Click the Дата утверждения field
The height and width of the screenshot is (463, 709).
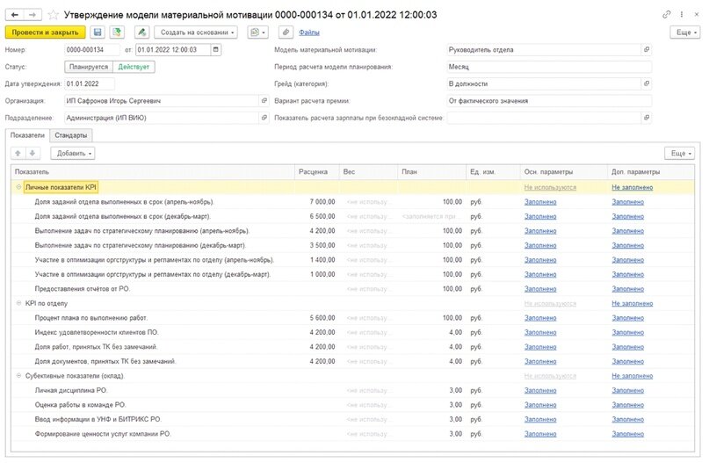pos(89,83)
